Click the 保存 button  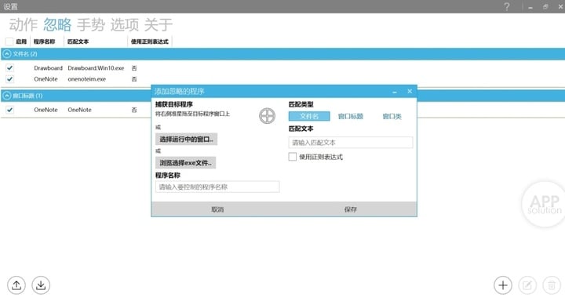click(x=350, y=209)
